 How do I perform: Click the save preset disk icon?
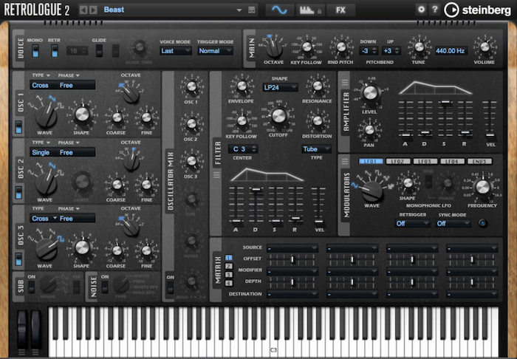(x=253, y=10)
